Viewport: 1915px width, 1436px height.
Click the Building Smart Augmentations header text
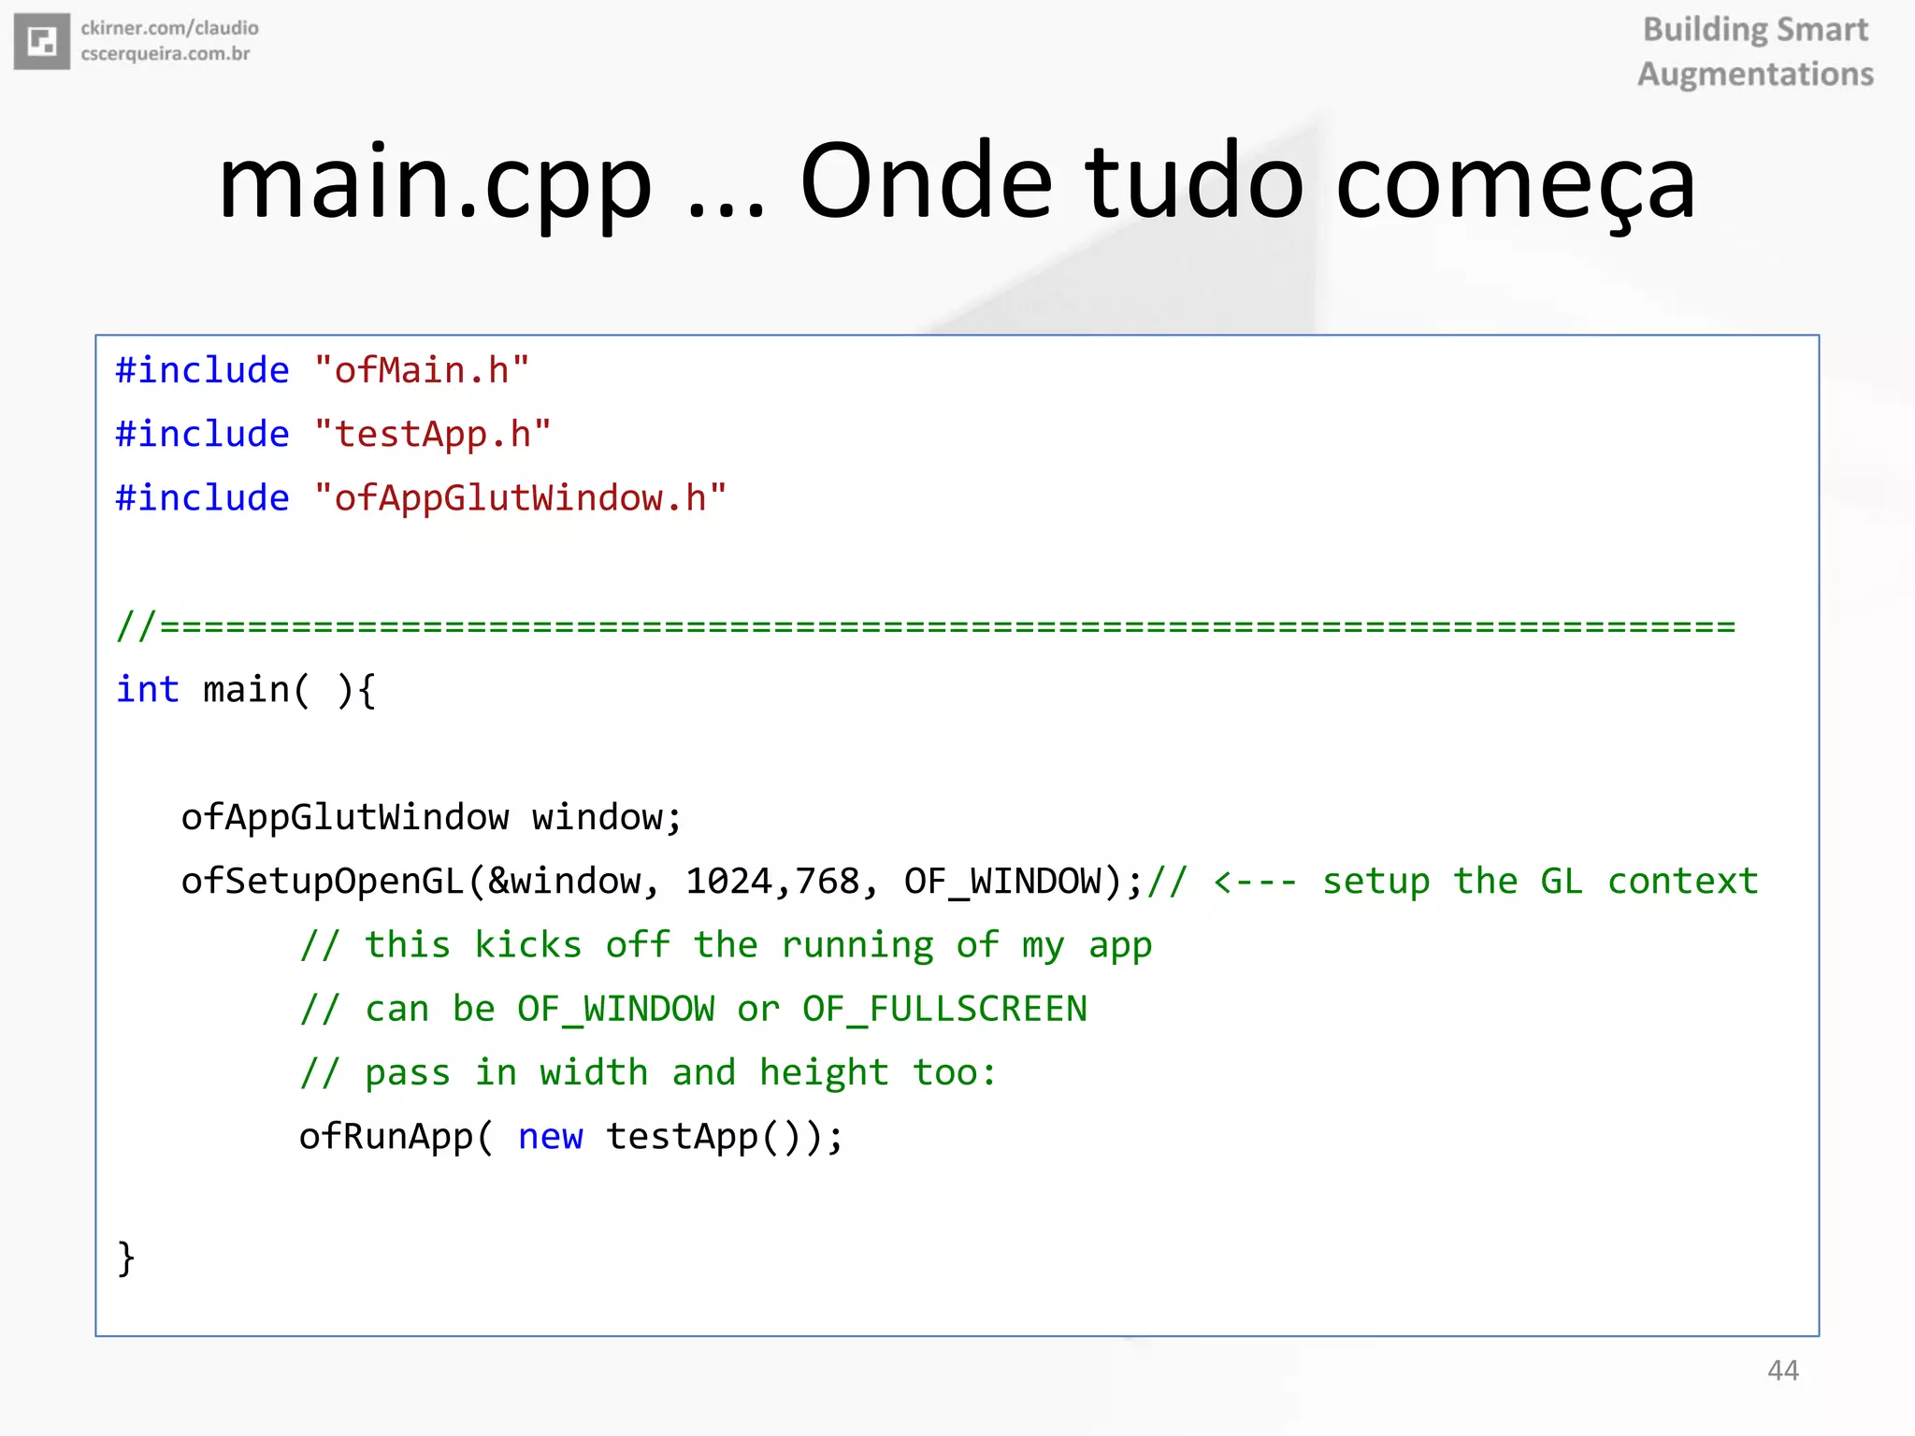coord(1755,51)
